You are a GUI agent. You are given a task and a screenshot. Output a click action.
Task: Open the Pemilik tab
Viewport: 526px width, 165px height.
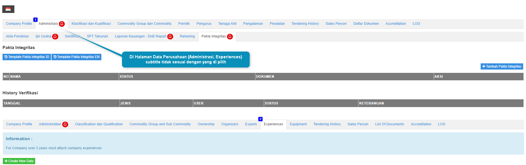pos(184,24)
